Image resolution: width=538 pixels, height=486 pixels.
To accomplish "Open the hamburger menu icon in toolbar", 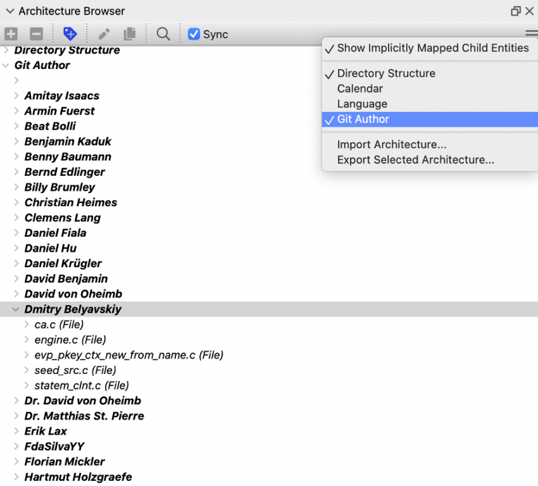I will point(531,34).
